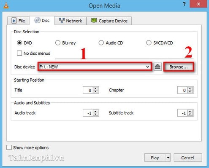Decrease Chapter value with down arrow
Viewport: 209px width, 168px height.
tap(190, 92)
